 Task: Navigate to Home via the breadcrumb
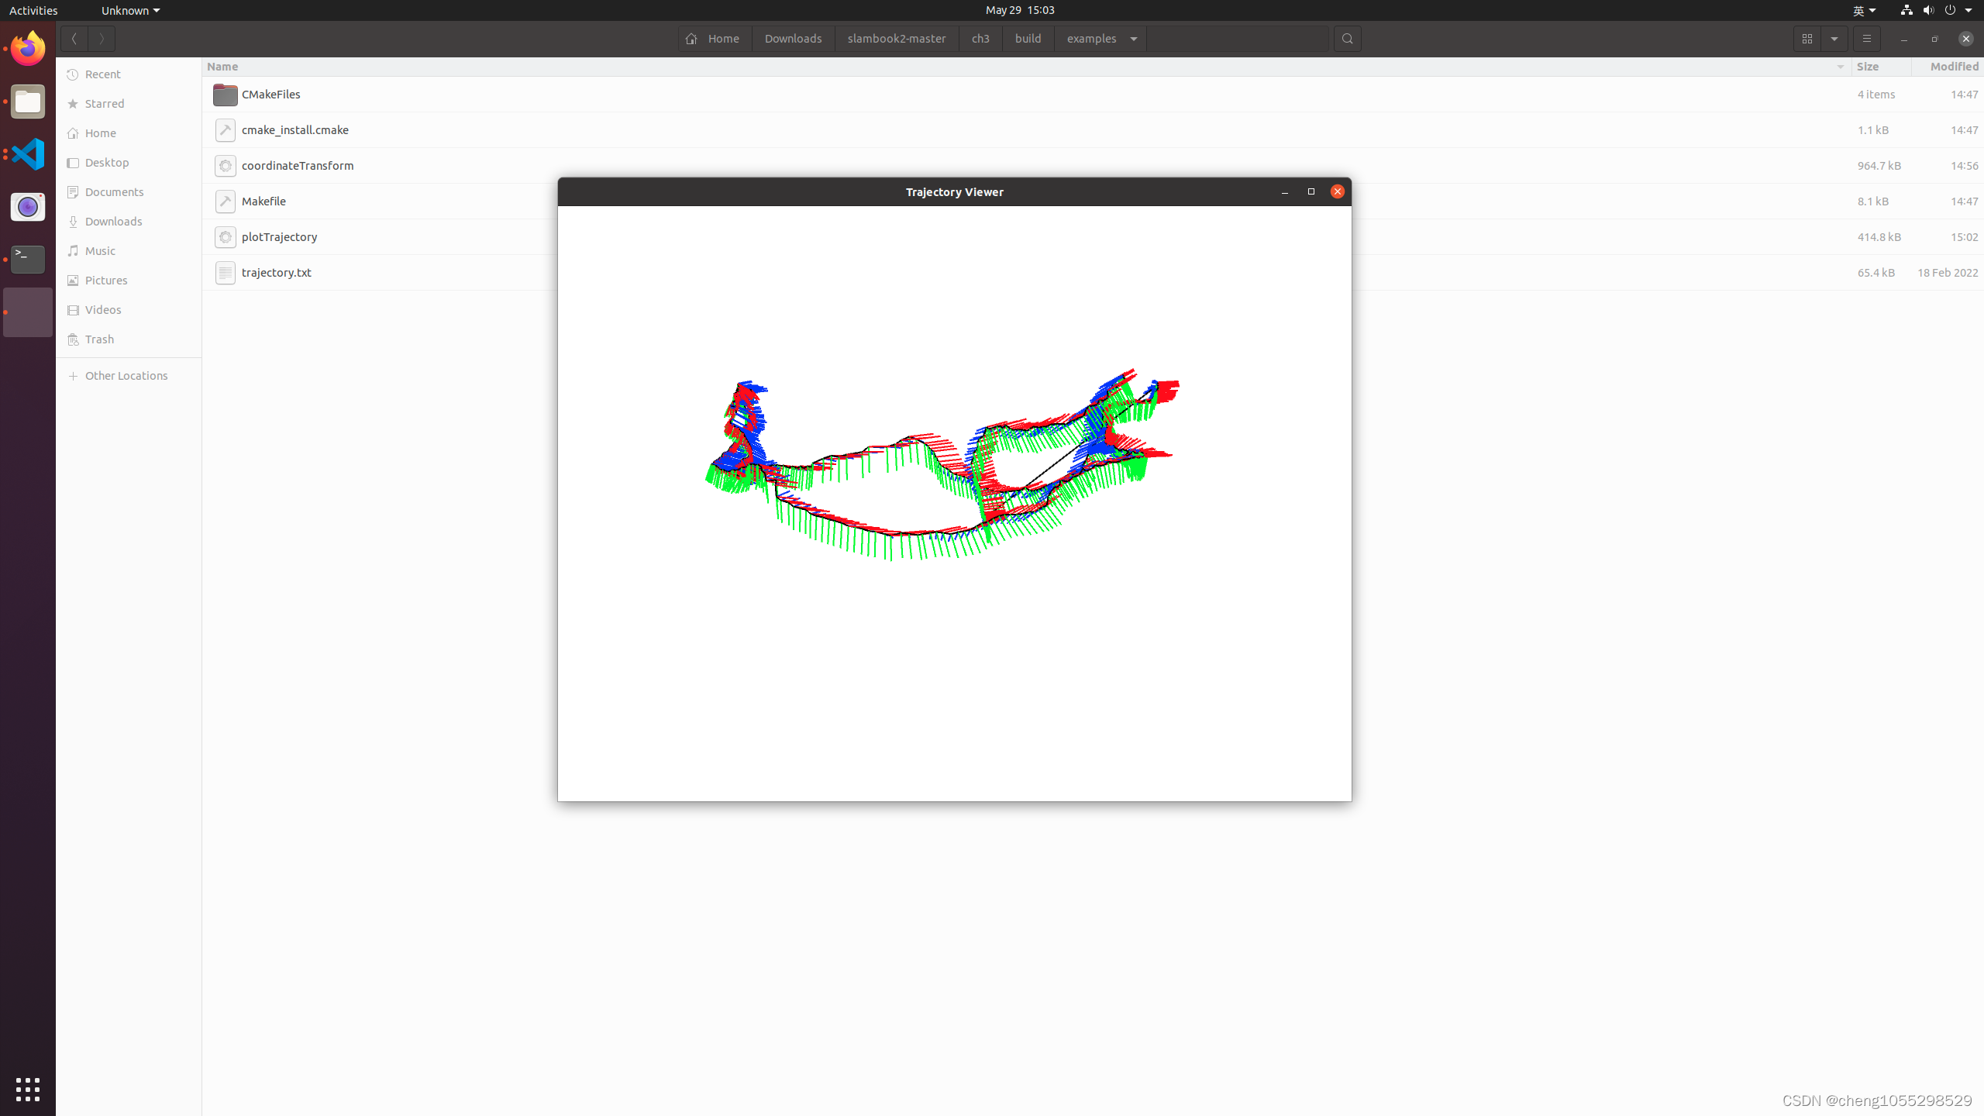point(714,38)
